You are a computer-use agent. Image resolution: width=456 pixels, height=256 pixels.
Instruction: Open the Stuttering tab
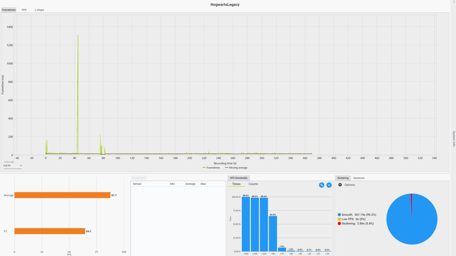click(343, 178)
